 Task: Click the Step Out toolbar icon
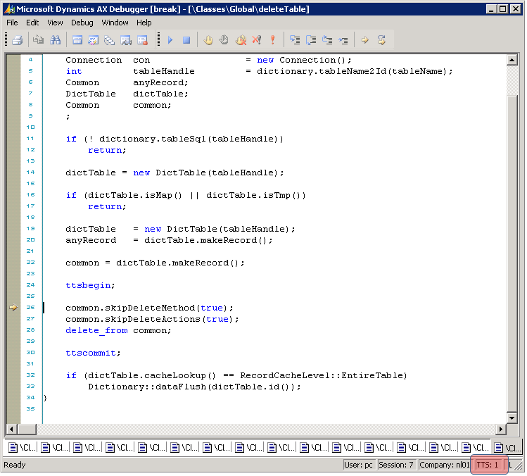[327, 40]
